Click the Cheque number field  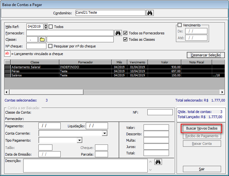point(102,148)
